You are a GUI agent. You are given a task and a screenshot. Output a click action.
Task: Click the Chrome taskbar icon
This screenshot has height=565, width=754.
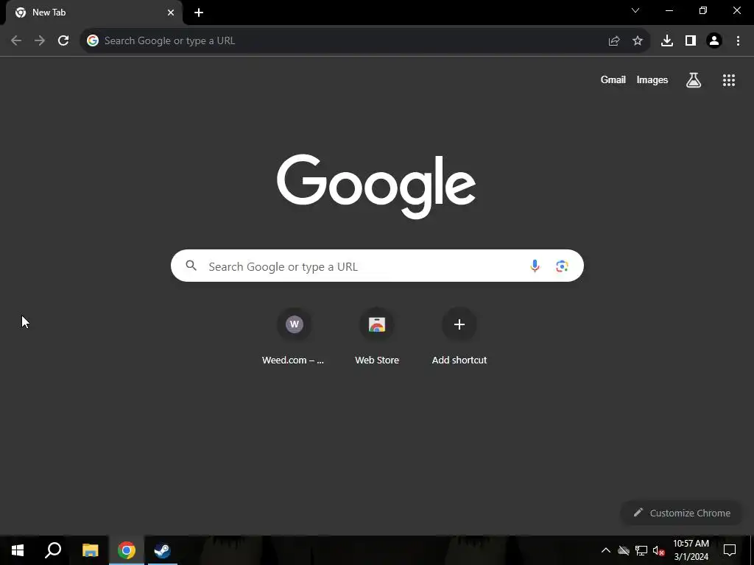click(127, 550)
